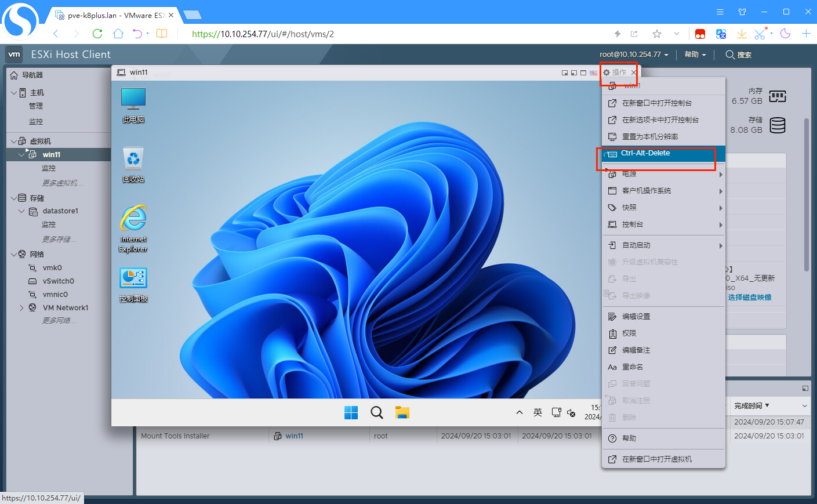This screenshot has height=504, width=817.
Task: Open the Recycle Bin on the desktop
Action: pyautogui.click(x=133, y=165)
